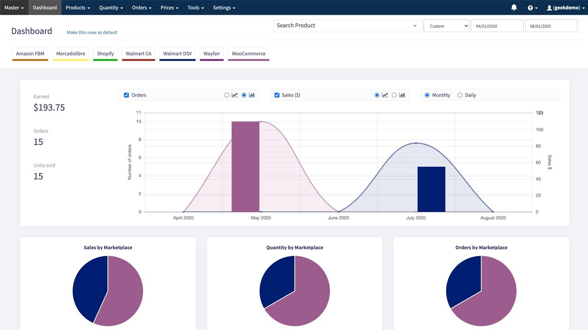
Task: Uncheck the Sales ($) checkbox
Action: click(277, 95)
